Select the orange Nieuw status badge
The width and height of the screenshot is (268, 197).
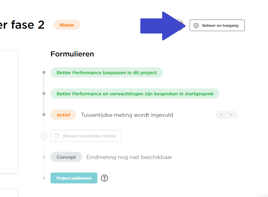(67, 25)
